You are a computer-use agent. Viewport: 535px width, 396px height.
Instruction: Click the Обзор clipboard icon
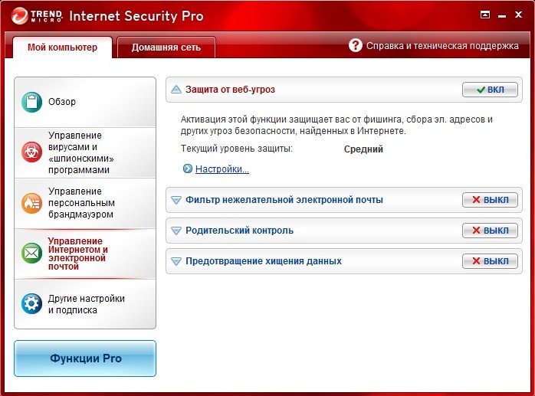pyautogui.click(x=32, y=102)
